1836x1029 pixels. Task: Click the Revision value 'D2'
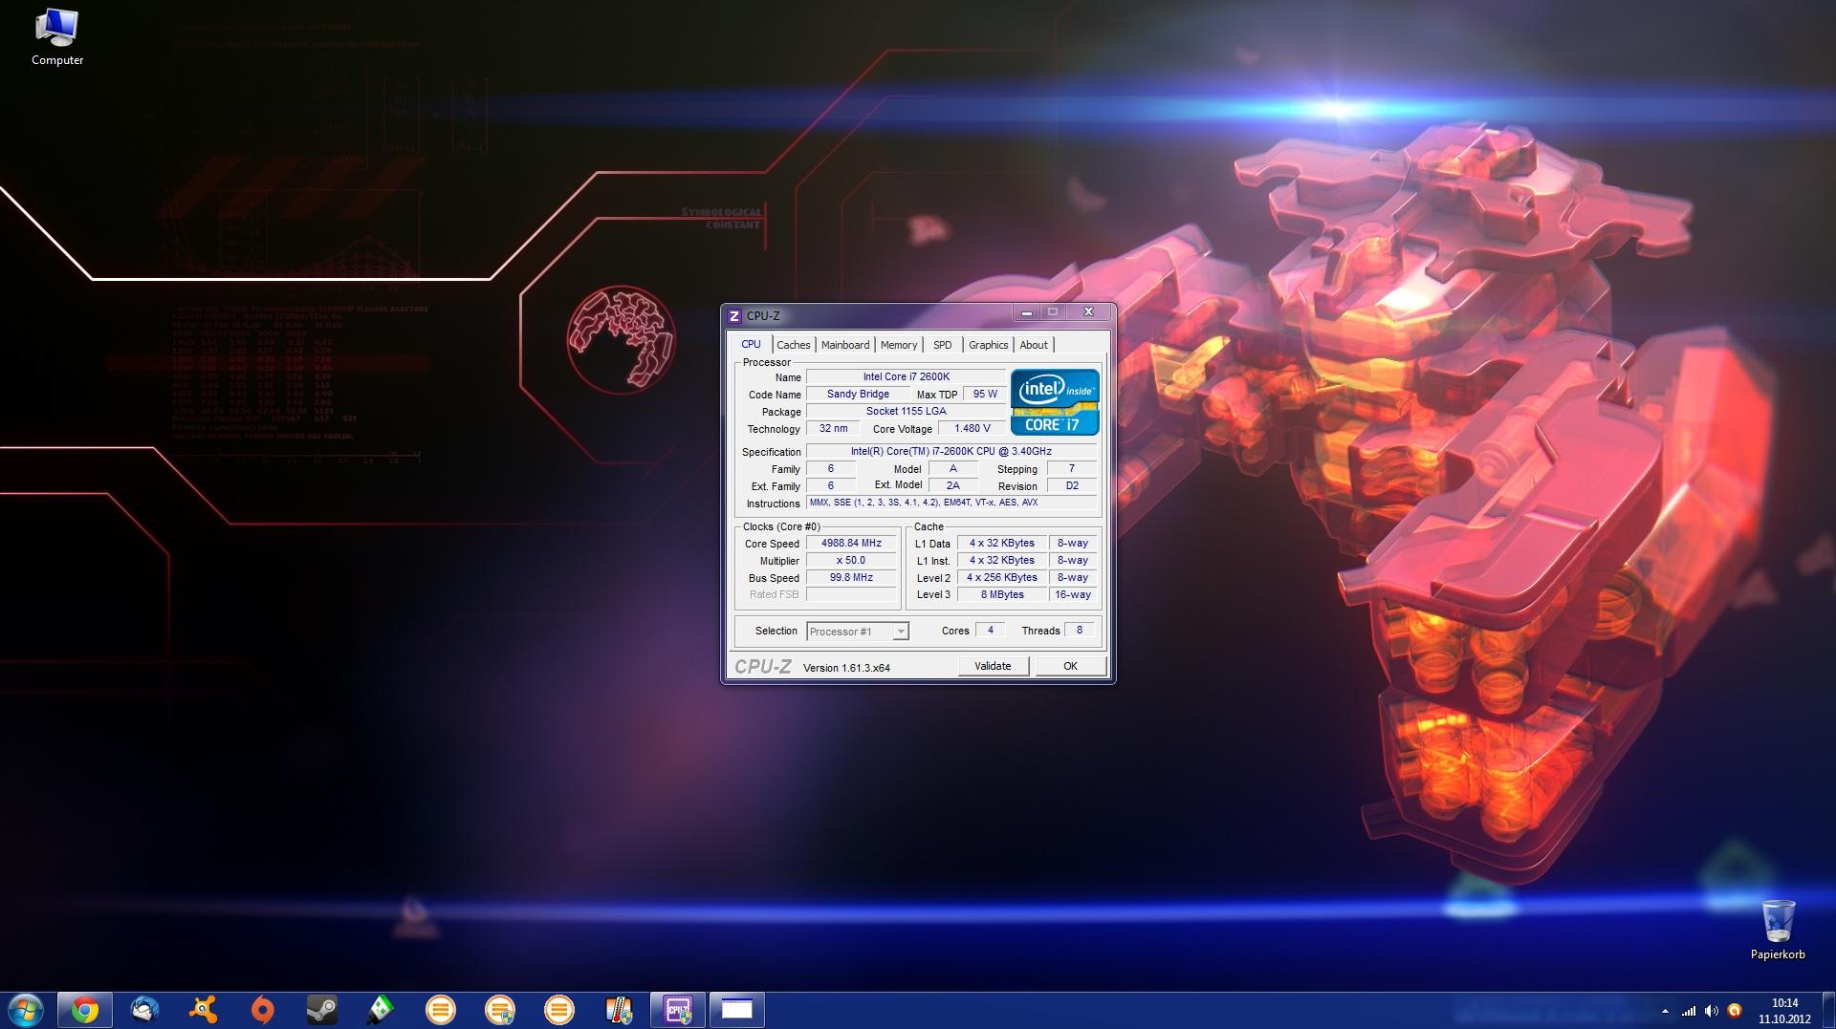1071,486
